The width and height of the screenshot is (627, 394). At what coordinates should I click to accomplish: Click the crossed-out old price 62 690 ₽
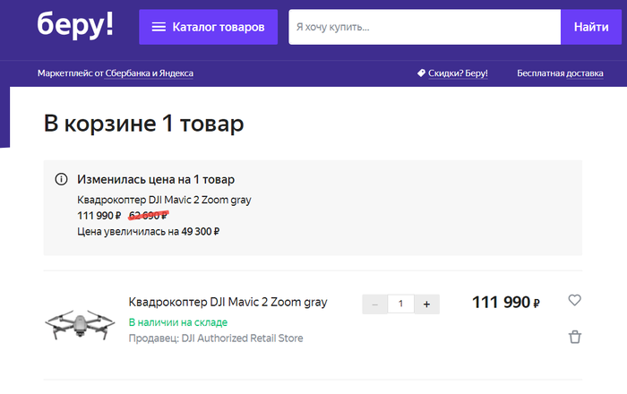(148, 216)
